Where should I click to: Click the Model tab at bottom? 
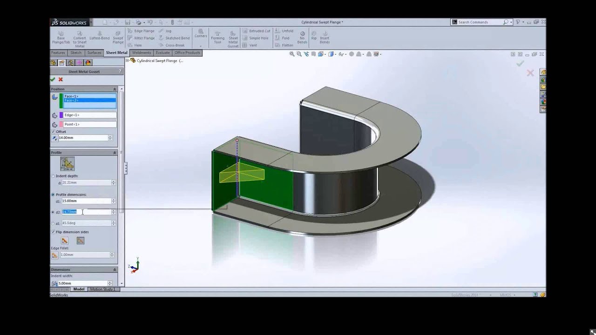[79, 289]
